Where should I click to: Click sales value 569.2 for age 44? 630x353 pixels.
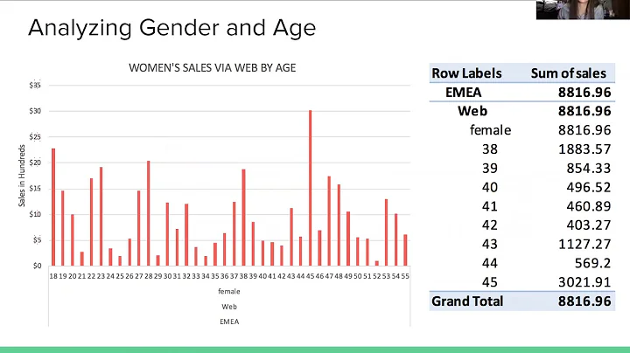click(592, 263)
